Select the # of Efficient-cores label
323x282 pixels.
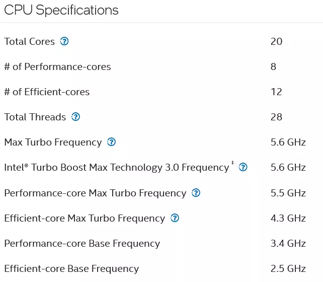47,92
